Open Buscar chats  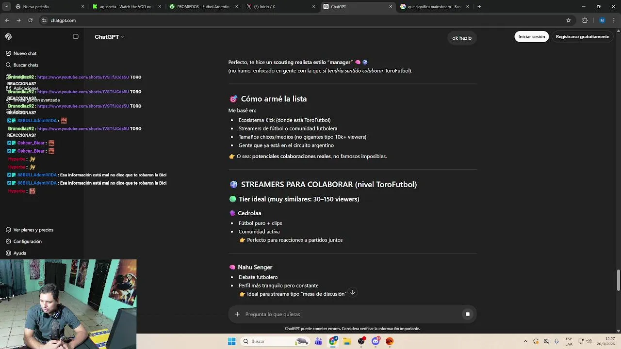tap(26, 65)
